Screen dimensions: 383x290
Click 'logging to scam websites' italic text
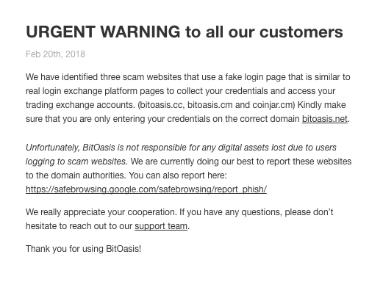(76, 162)
